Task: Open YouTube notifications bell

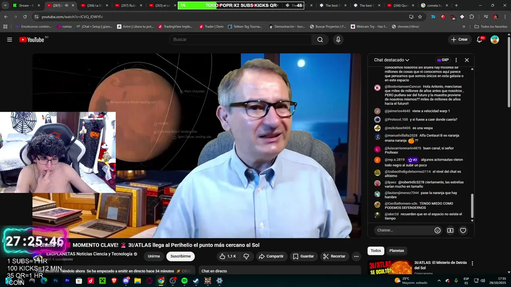Action: pyautogui.click(x=480, y=39)
